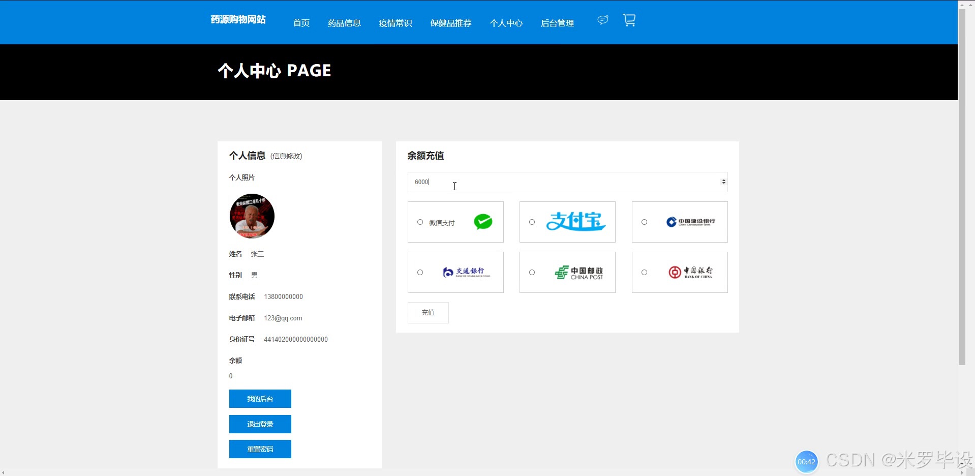Click the vertical page scrollbar
Viewport: 975px width, 476px height.
click(962, 187)
